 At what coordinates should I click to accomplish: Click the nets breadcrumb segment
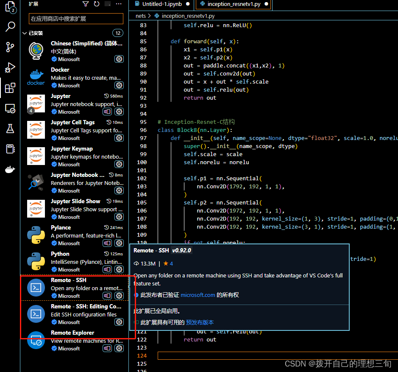click(141, 16)
